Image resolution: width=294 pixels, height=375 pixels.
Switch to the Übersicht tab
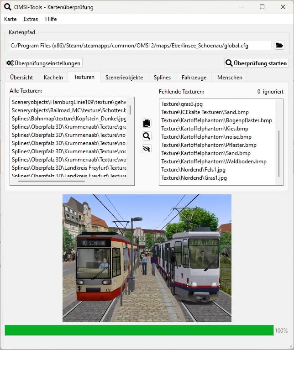pyautogui.click(x=21, y=78)
